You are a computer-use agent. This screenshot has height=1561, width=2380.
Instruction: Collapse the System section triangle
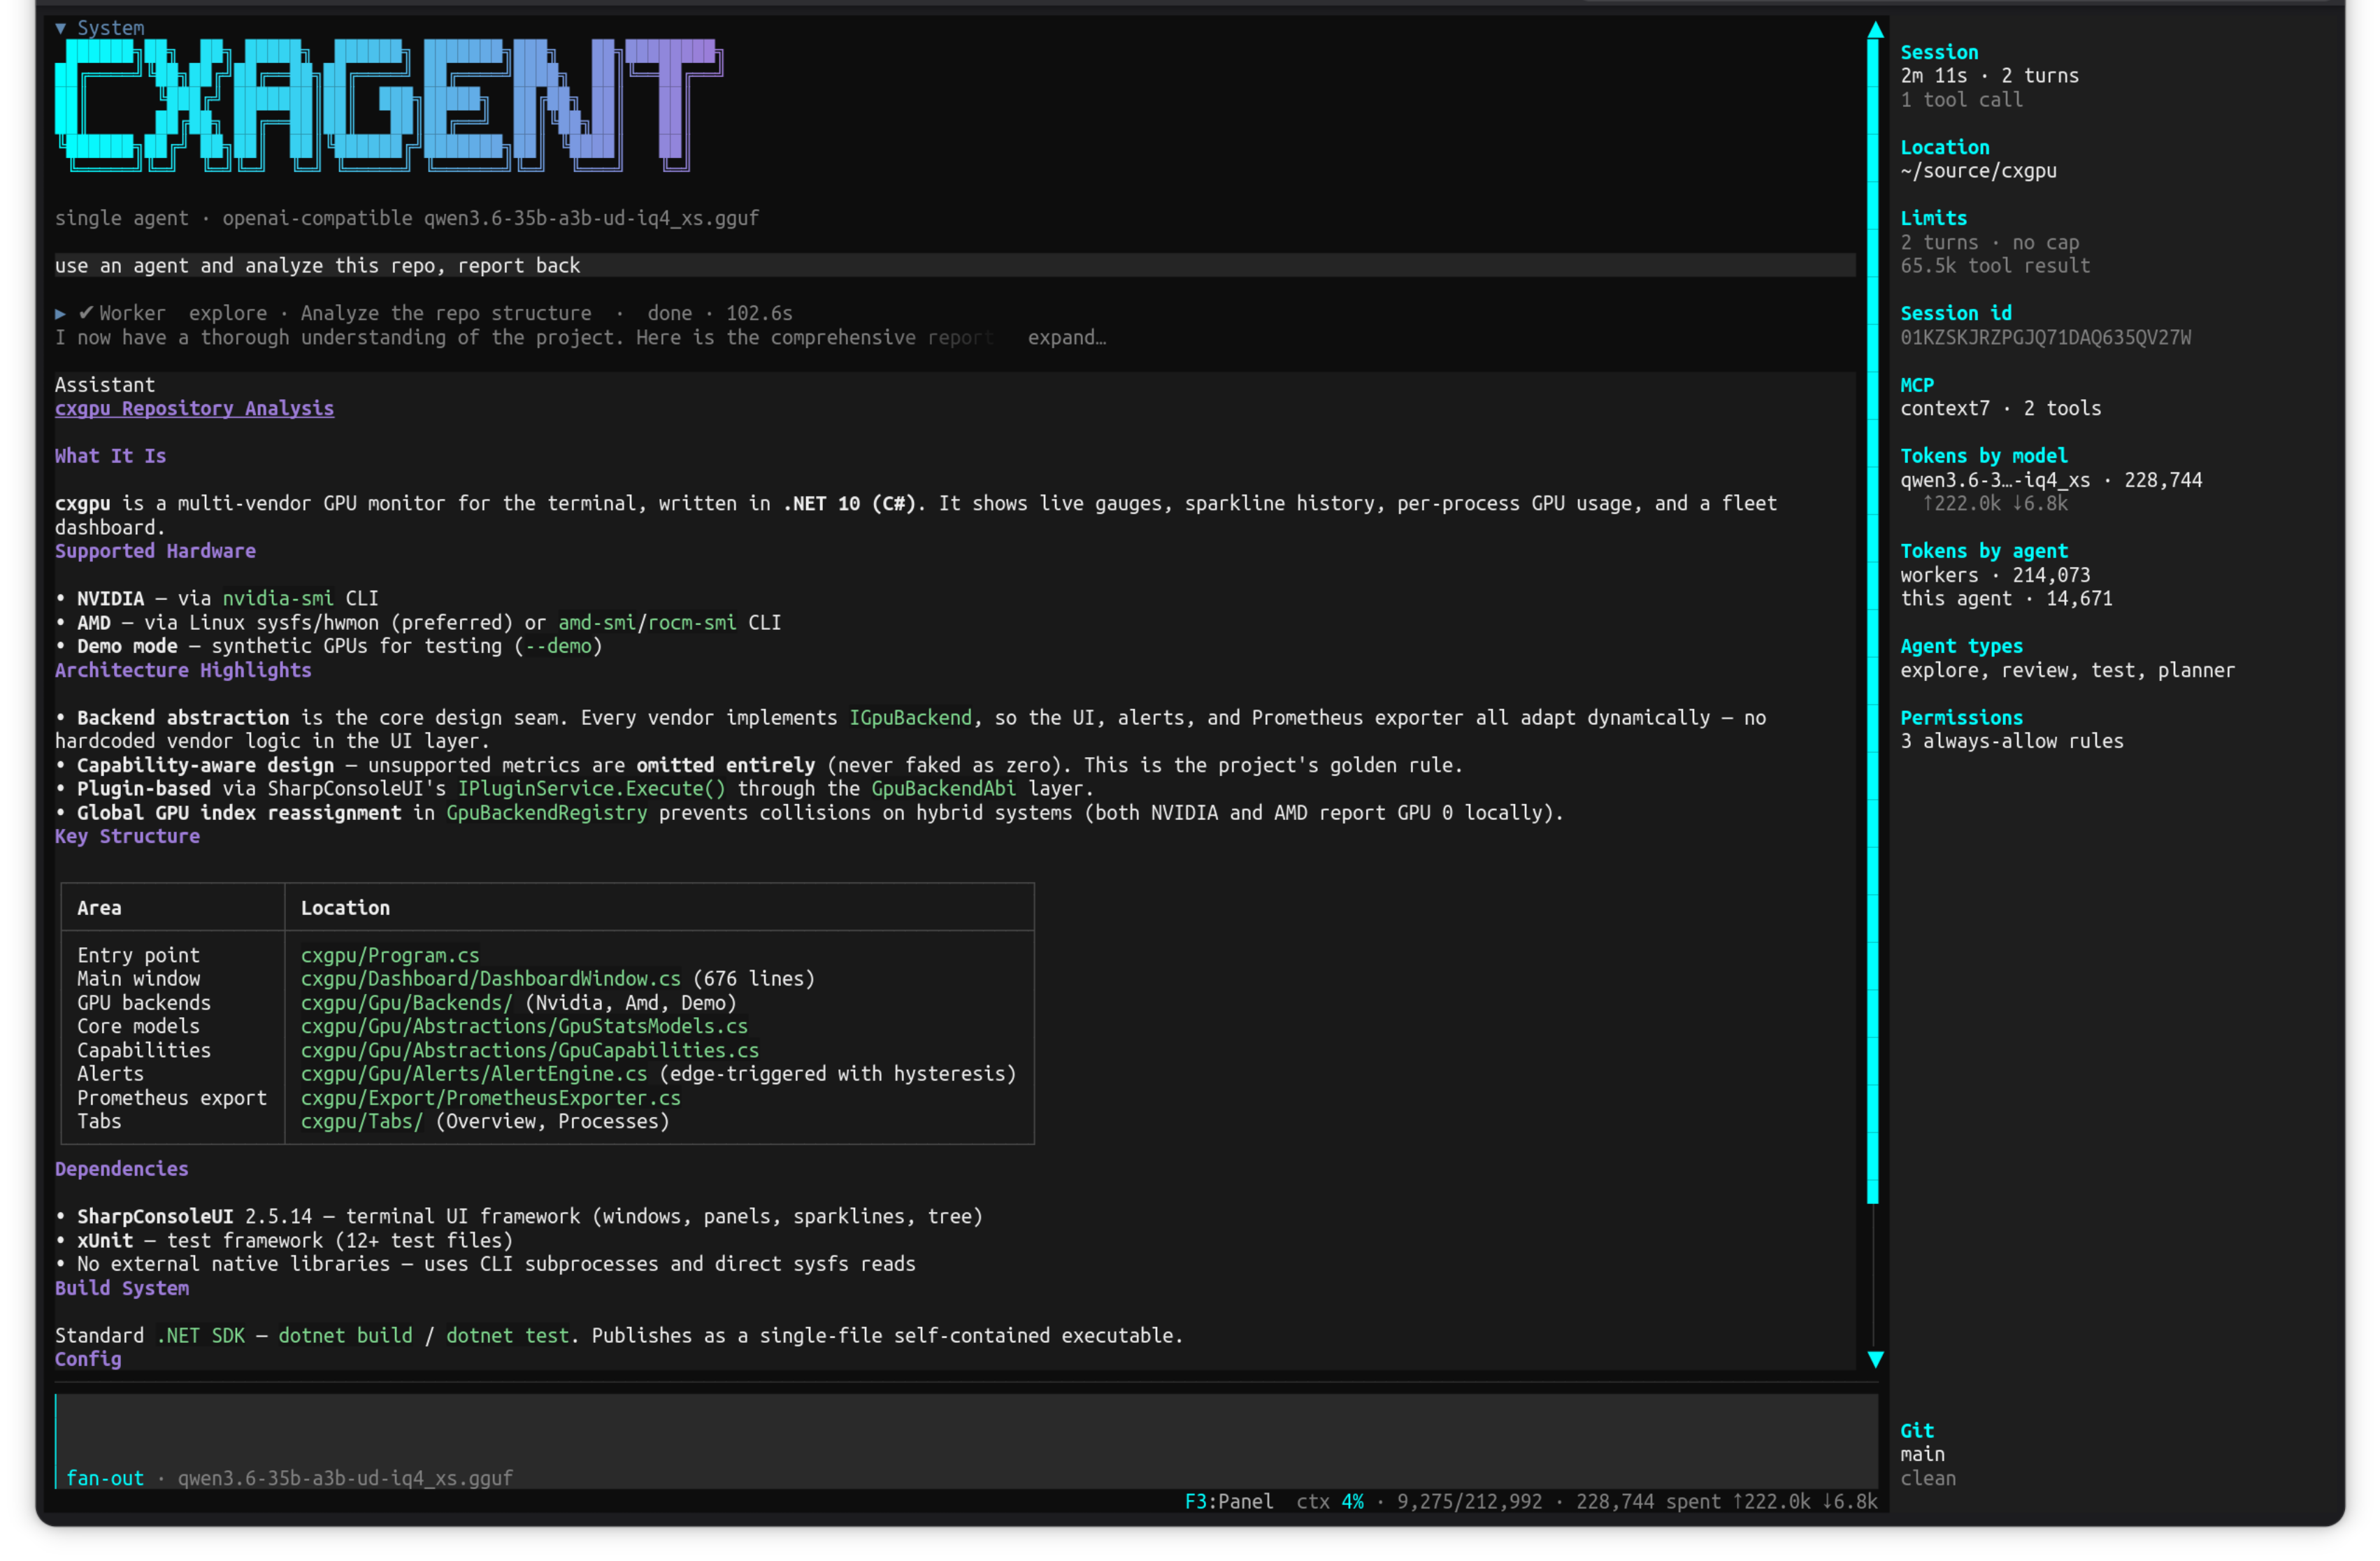[60, 28]
